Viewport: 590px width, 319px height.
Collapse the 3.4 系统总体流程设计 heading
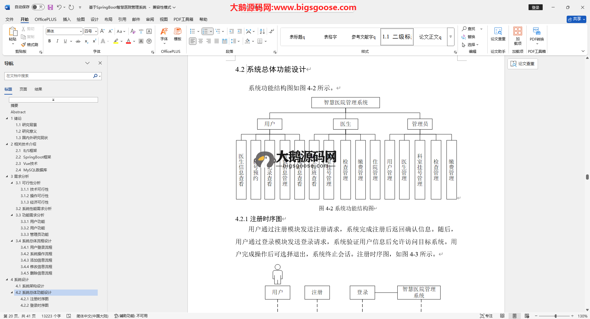[x=12, y=241]
